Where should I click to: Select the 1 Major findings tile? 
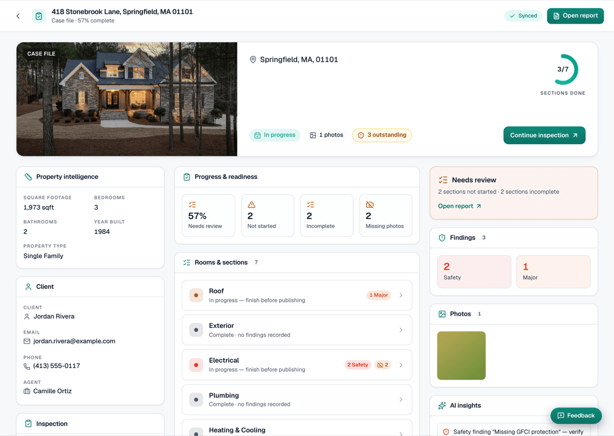click(553, 272)
